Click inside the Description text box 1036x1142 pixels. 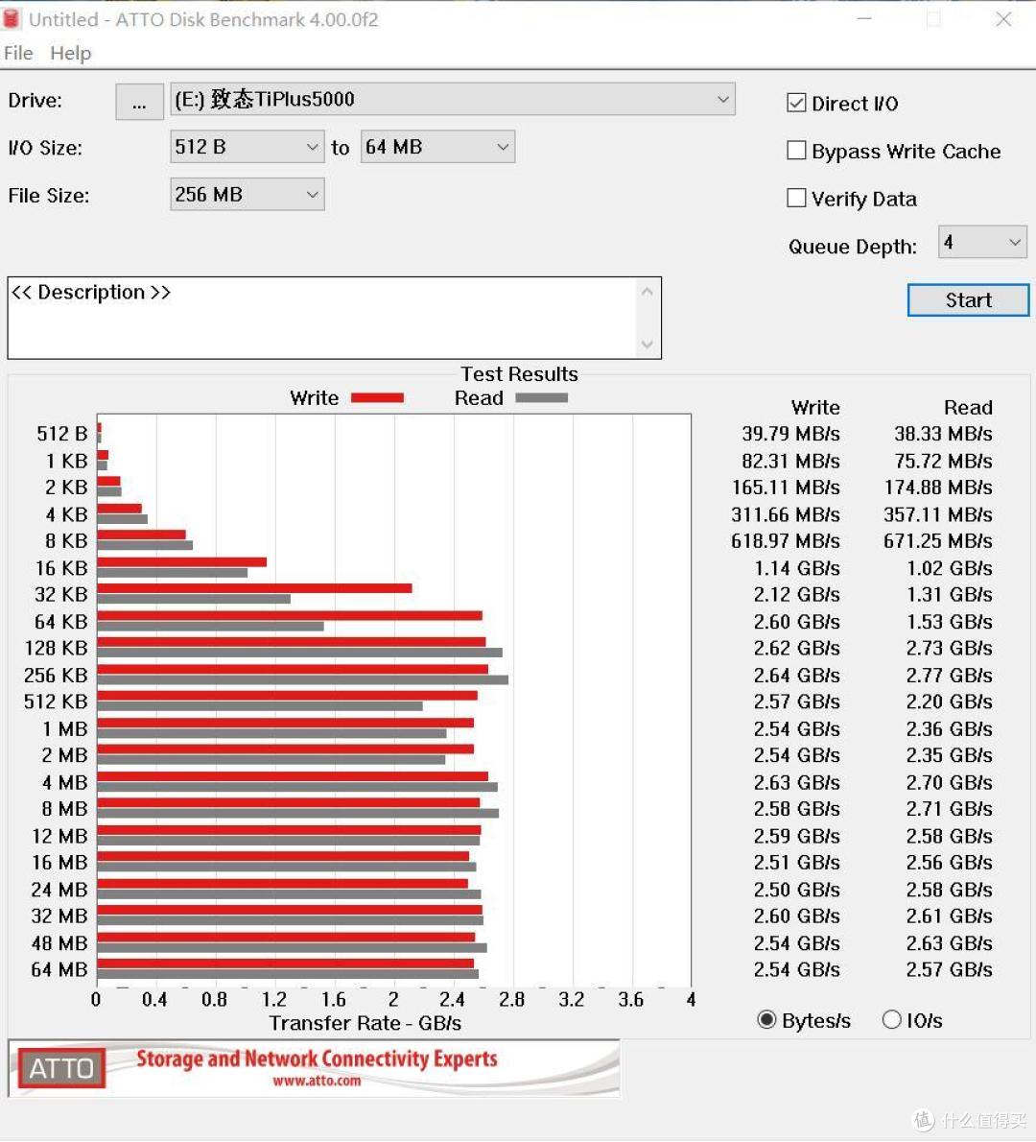pyautogui.click(x=320, y=318)
